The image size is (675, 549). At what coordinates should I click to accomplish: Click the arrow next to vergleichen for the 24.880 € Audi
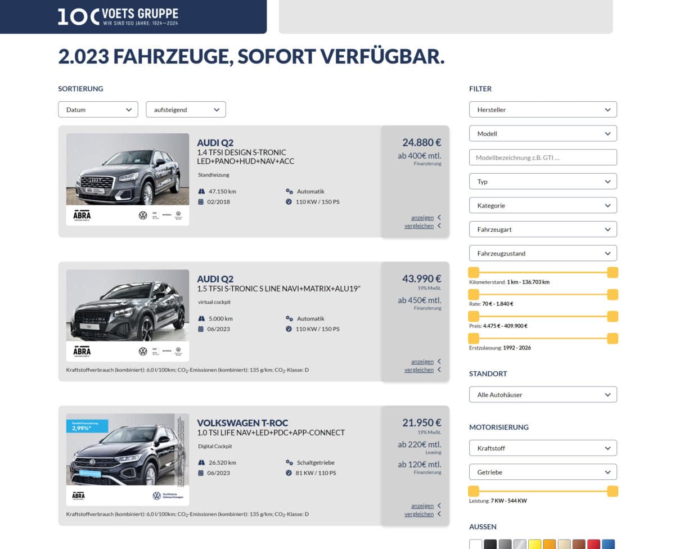[x=439, y=226]
